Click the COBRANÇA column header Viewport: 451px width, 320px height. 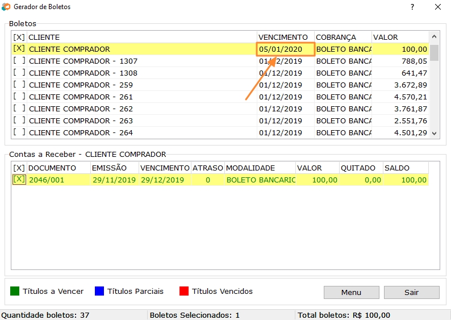pyautogui.click(x=343, y=38)
